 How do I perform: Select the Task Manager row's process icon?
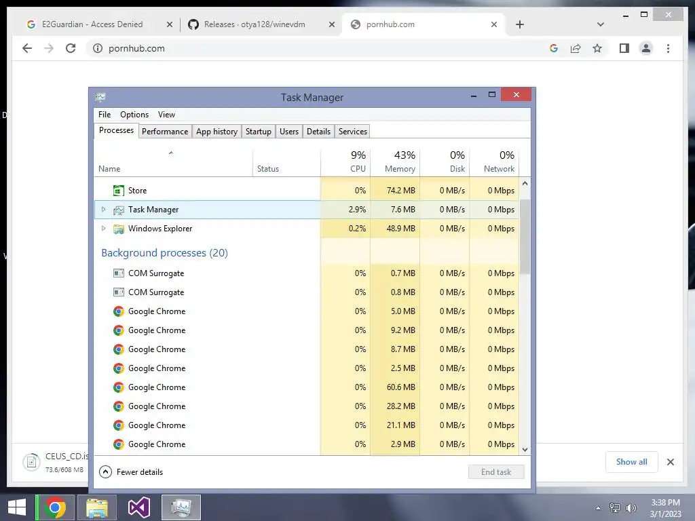pyautogui.click(x=118, y=210)
